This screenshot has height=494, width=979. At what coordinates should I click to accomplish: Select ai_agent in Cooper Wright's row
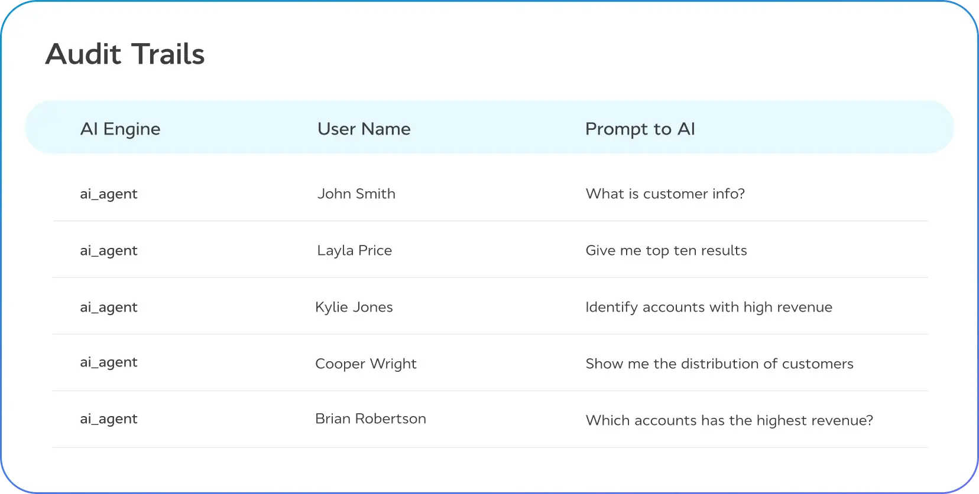(109, 362)
